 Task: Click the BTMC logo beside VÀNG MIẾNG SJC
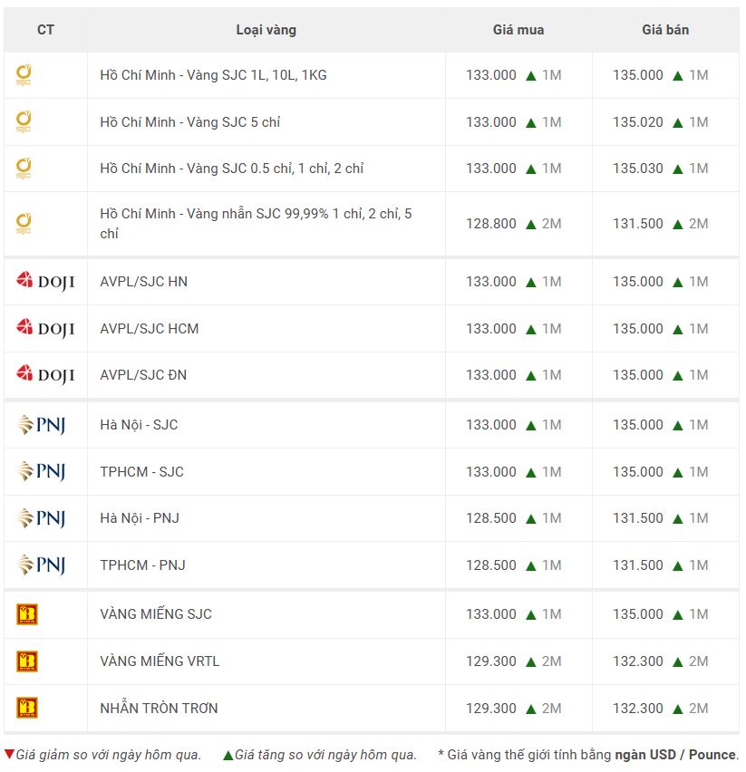[x=27, y=614]
